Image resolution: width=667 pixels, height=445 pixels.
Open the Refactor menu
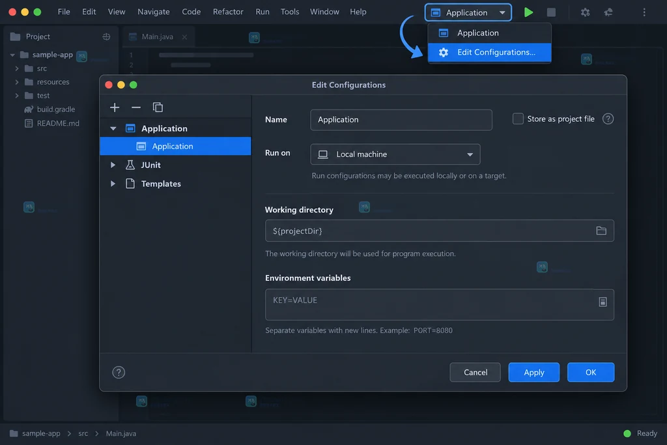point(228,12)
